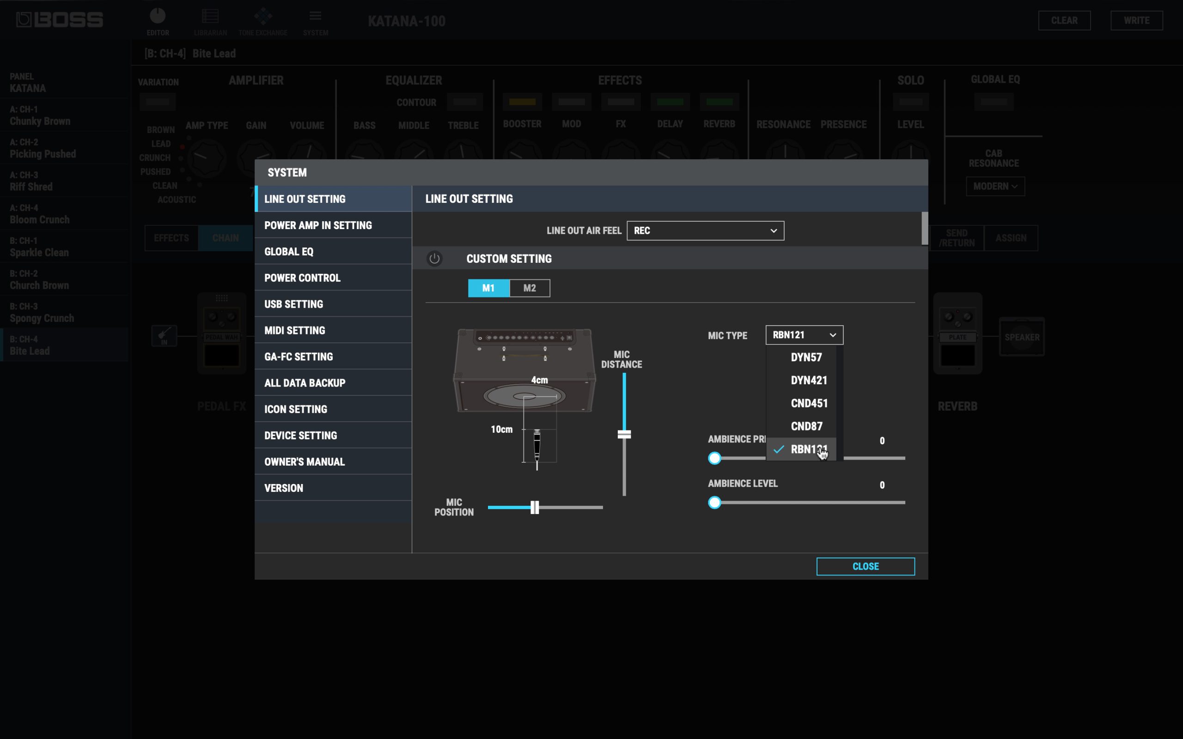
Task: Toggle the FX effect switch
Action: pyautogui.click(x=621, y=102)
